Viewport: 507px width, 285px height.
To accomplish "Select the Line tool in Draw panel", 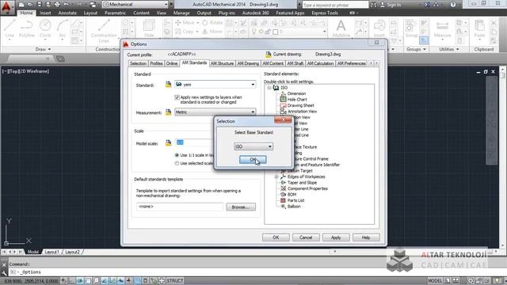I will click(x=10, y=28).
